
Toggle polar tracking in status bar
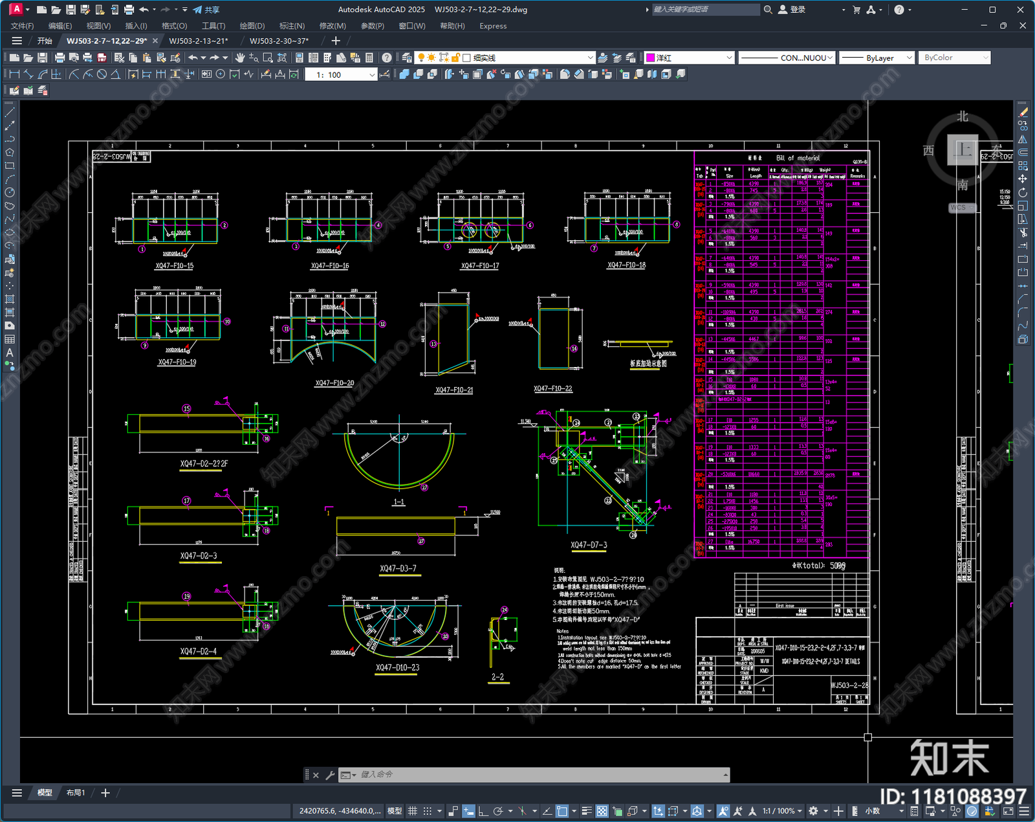point(498,811)
